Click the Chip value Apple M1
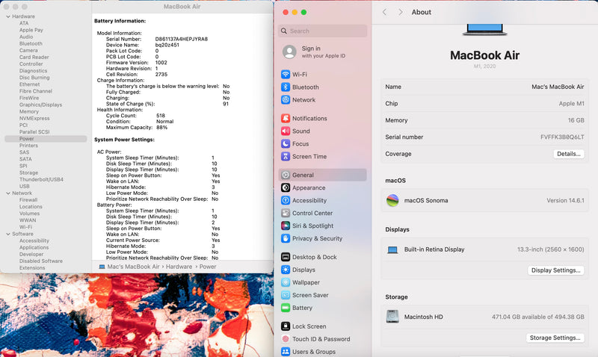Screen dimensions: 598x357 (x=571, y=104)
